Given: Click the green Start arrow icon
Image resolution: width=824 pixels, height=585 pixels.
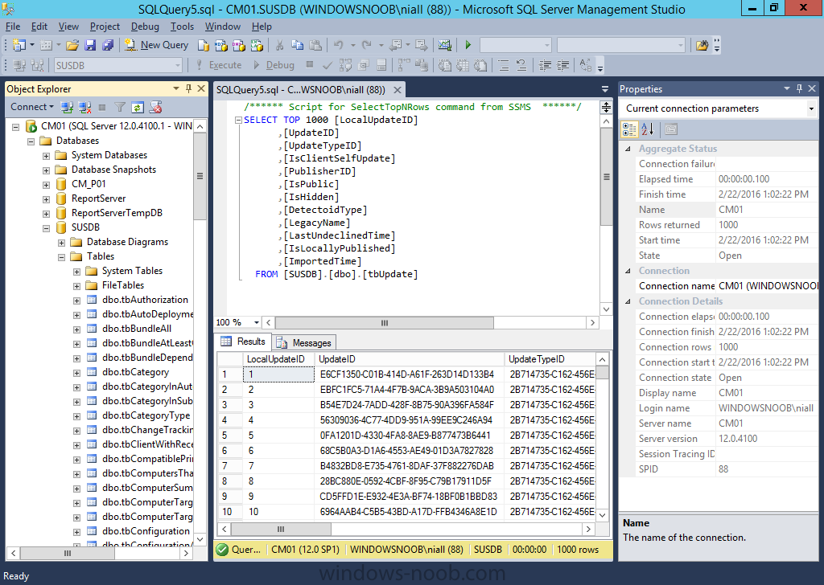Looking at the screenshot, I should click(468, 46).
